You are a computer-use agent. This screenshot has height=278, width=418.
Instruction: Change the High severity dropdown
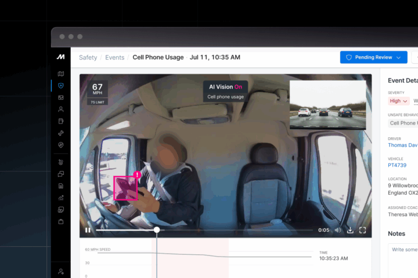(398, 101)
